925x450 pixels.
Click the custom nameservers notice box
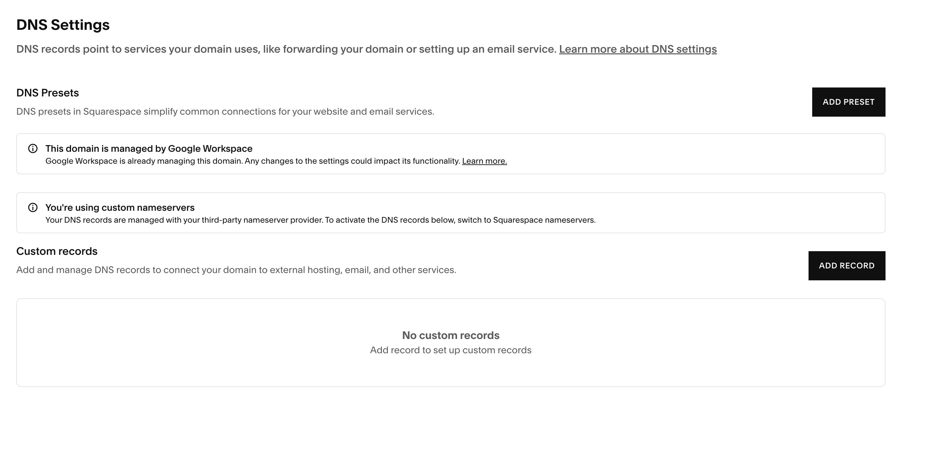click(451, 213)
